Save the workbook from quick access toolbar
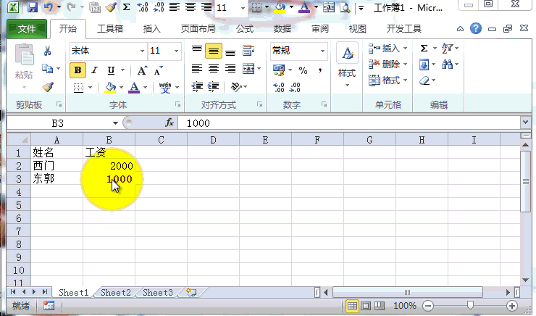This screenshot has width=536, height=316. pos(32,8)
